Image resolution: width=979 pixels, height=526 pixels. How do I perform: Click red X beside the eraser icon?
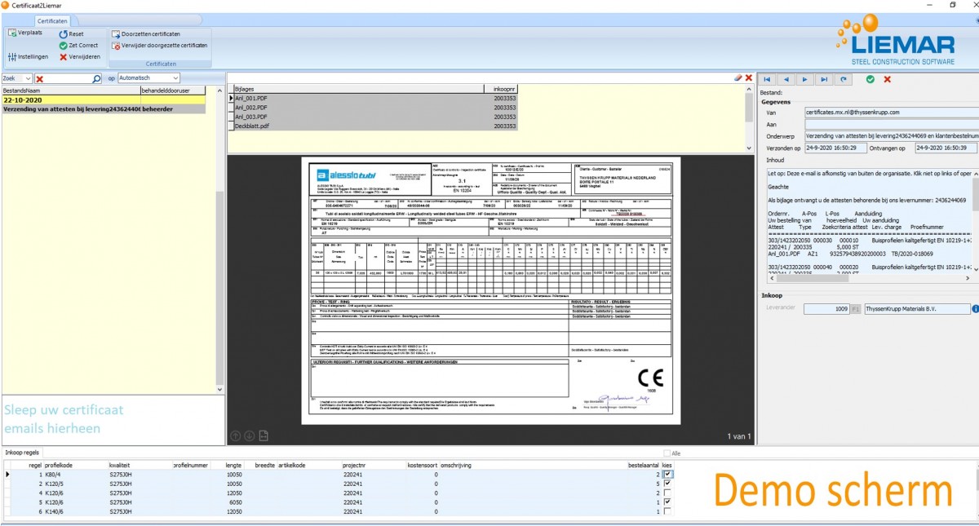tap(748, 77)
